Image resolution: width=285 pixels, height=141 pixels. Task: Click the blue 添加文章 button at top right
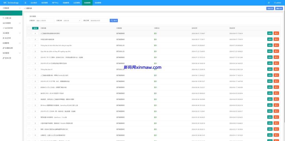coord(270,8)
